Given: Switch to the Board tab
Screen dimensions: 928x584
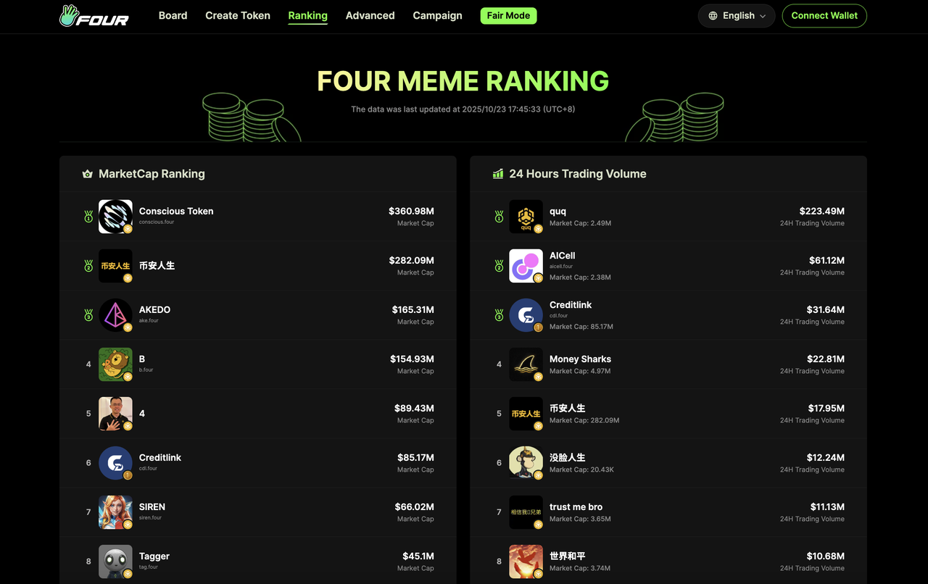Looking at the screenshot, I should [173, 15].
